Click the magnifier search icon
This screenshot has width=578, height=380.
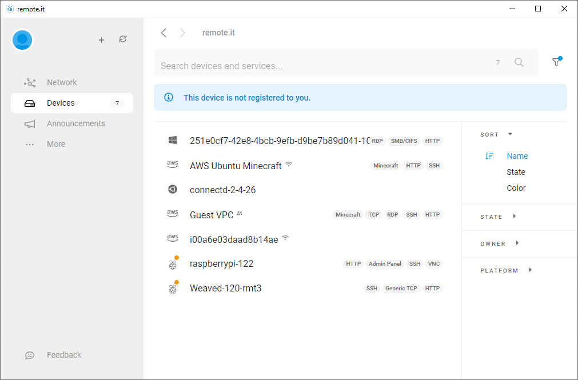pos(519,62)
